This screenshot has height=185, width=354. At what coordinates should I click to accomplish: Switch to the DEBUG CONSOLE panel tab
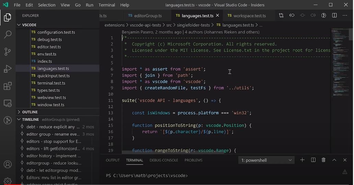164,160
